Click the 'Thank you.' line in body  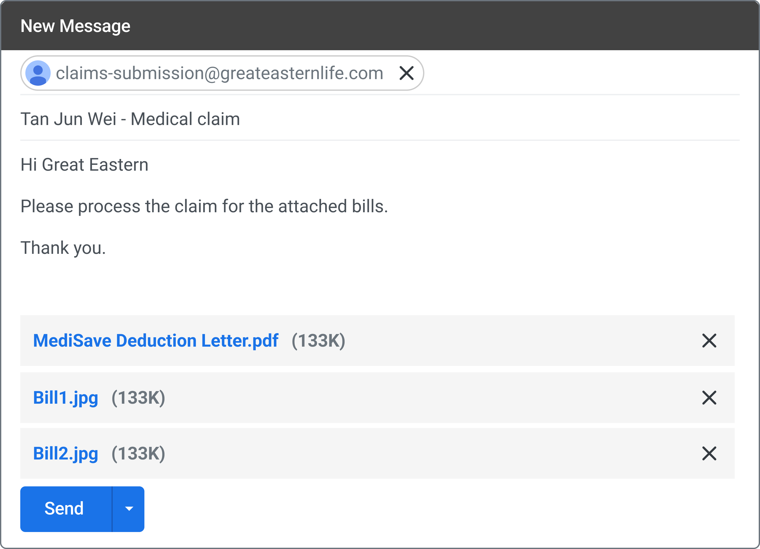[63, 248]
